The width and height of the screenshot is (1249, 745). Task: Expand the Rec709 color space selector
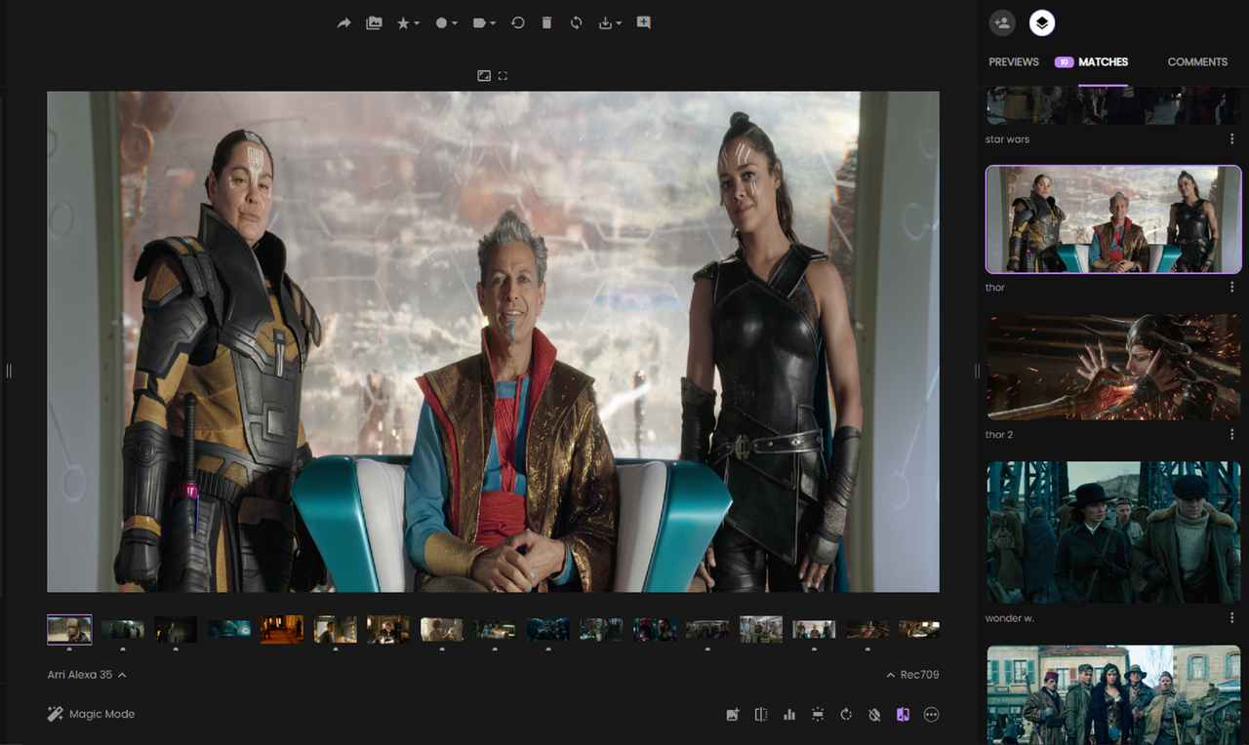pyautogui.click(x=912, y=675)
